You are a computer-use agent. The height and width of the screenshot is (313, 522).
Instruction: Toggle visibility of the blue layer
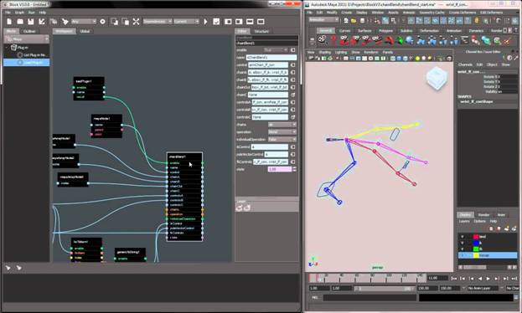(462, 243)
